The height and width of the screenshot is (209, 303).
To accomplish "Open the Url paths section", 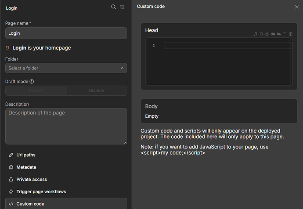I will (x=26, y=155).
